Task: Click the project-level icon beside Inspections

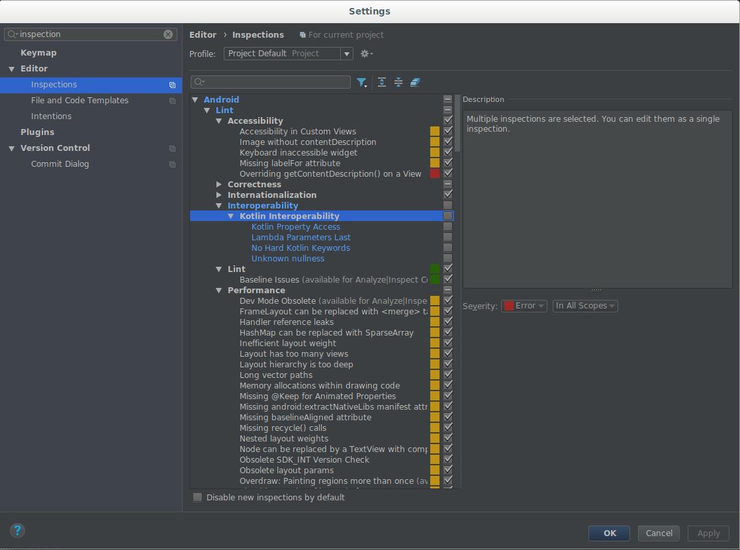Action: pyautogui.click(x=172, y=85)
